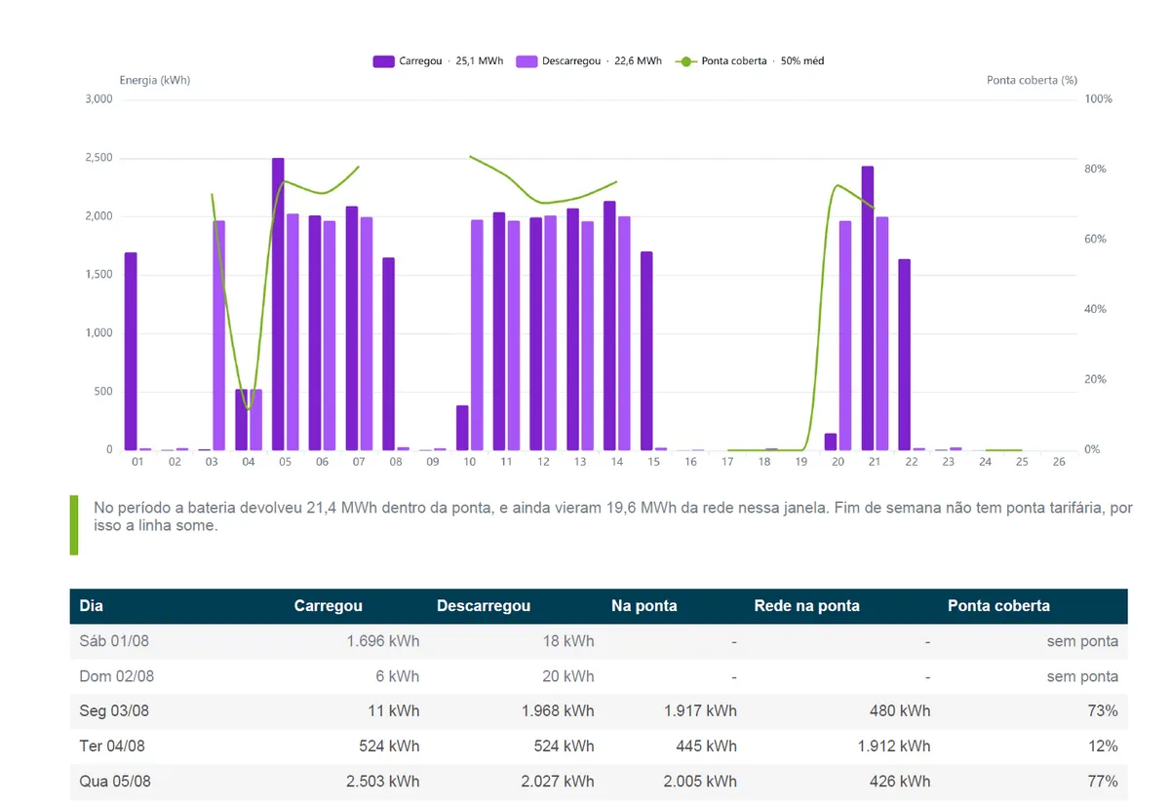Click the 1.696 kWh cell
The height and width of the screenshot is (802, 1170).
pos(383,641)
